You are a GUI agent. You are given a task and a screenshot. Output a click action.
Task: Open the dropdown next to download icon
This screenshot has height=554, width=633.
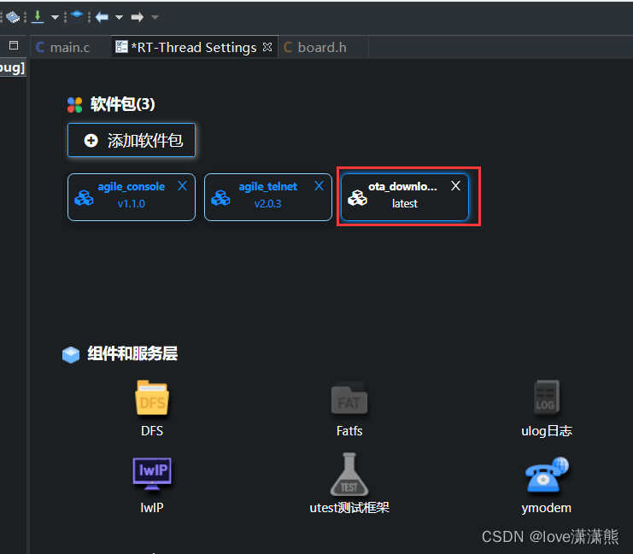55,17
